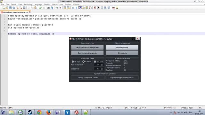This screenshot has width=205, height=115.
Task: Click the Начать работу button
Action: pyautogui.click(x=122, y=48)
